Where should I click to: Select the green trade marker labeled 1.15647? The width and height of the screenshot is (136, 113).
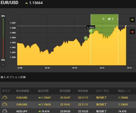point(91,31)
